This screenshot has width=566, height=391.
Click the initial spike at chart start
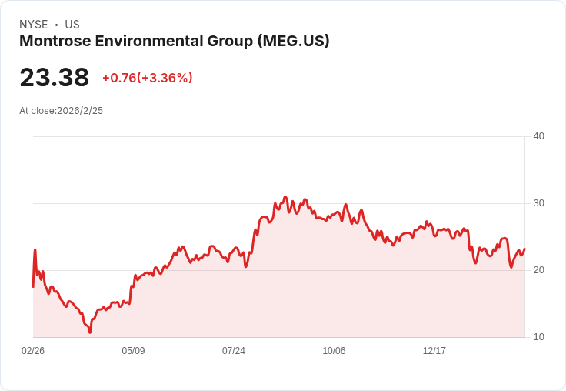click(35, 250)
